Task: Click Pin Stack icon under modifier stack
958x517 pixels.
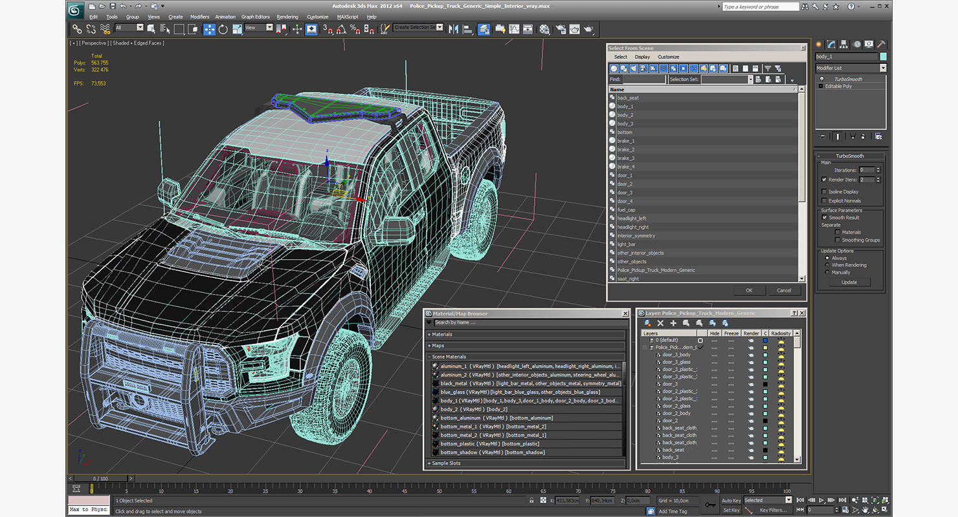Action: point(823,136)
